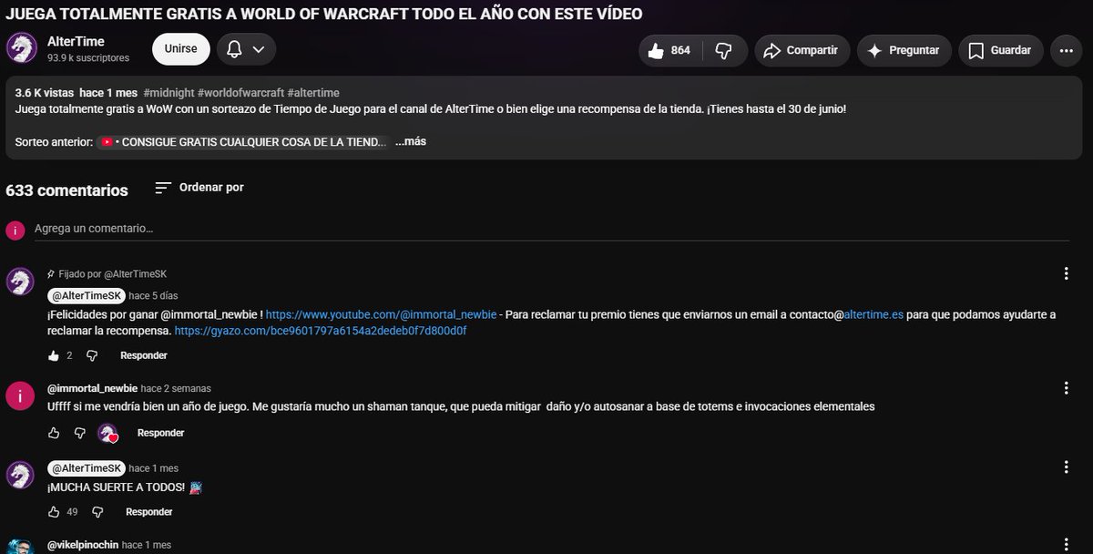
Task: Dislike the AlterTime video
Action: pos(724,51)
